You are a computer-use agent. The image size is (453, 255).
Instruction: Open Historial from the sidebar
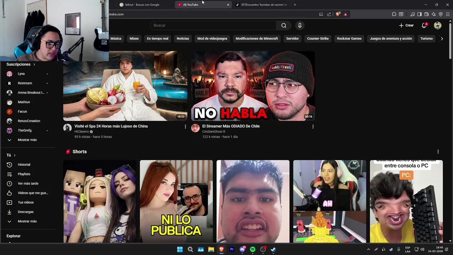pos(28,165)
